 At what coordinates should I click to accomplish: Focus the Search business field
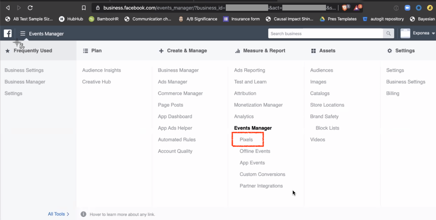(x=326, y=34)
